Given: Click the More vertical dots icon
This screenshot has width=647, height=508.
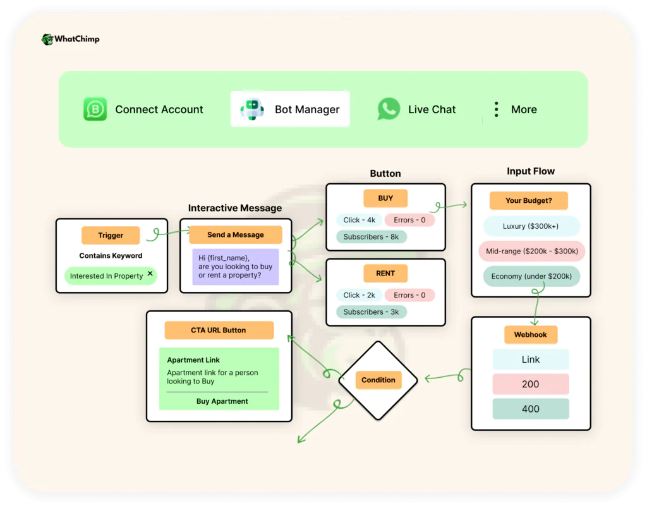Looking at the screenshot, I should 495,109.
